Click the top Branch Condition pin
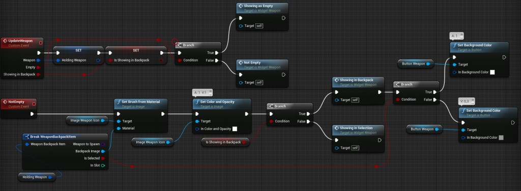 tap(180, 60)
